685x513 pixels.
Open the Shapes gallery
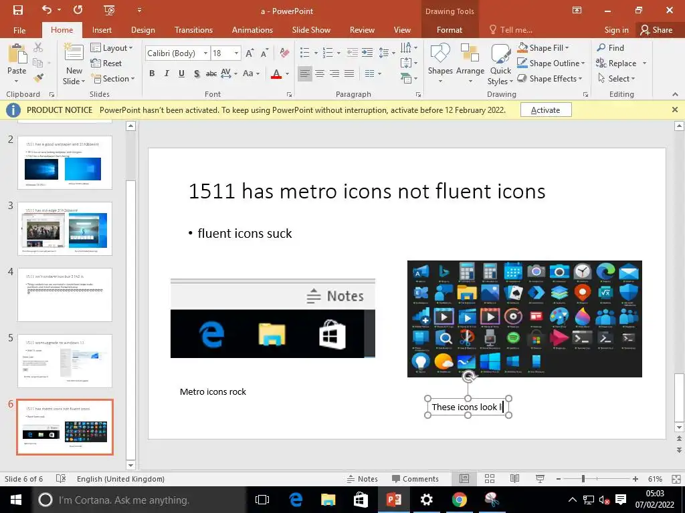pyautogui.click(x=440, y=63)
